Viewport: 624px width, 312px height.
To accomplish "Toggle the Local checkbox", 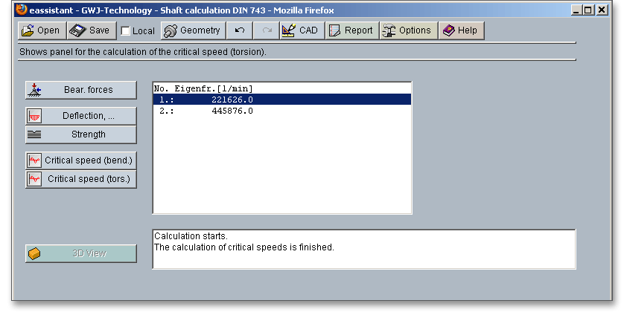I will 126,31.
